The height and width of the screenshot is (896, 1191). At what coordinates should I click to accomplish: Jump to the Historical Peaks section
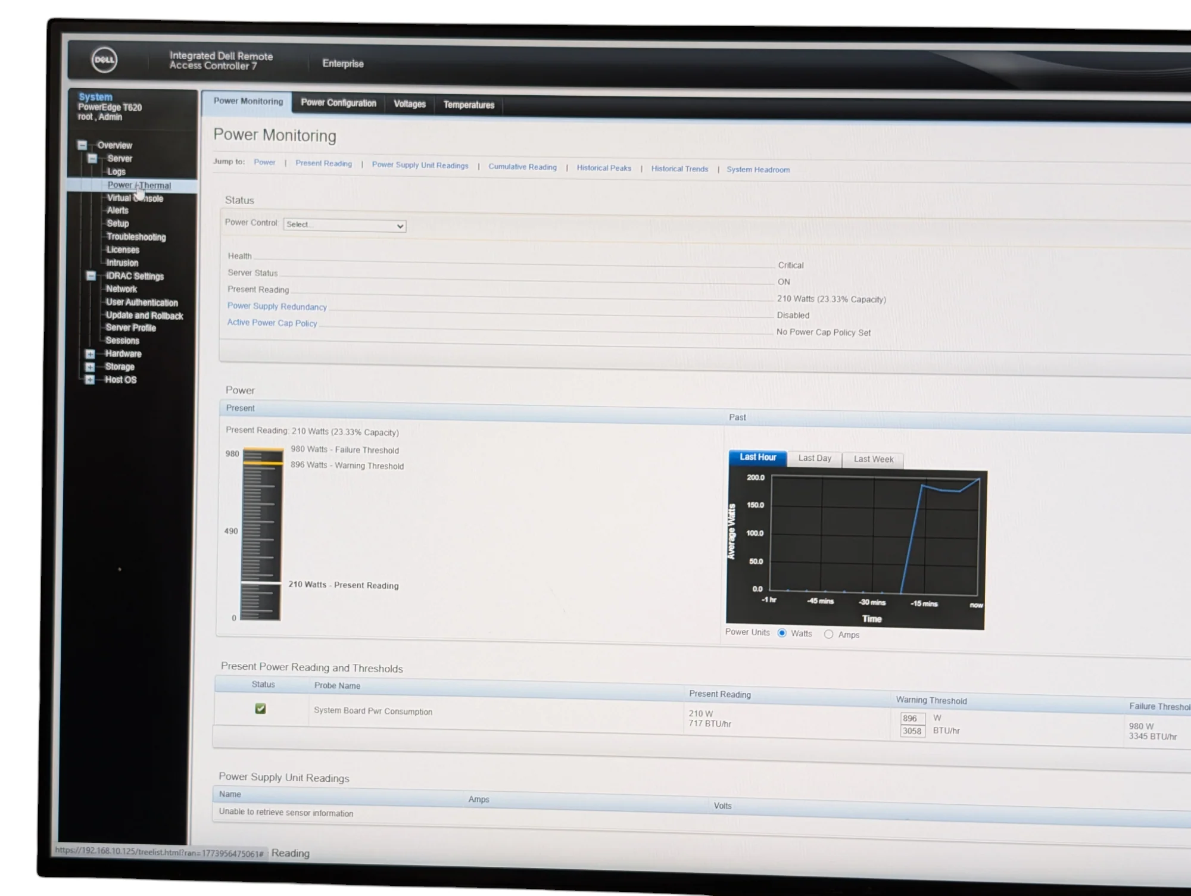(604, 168)
